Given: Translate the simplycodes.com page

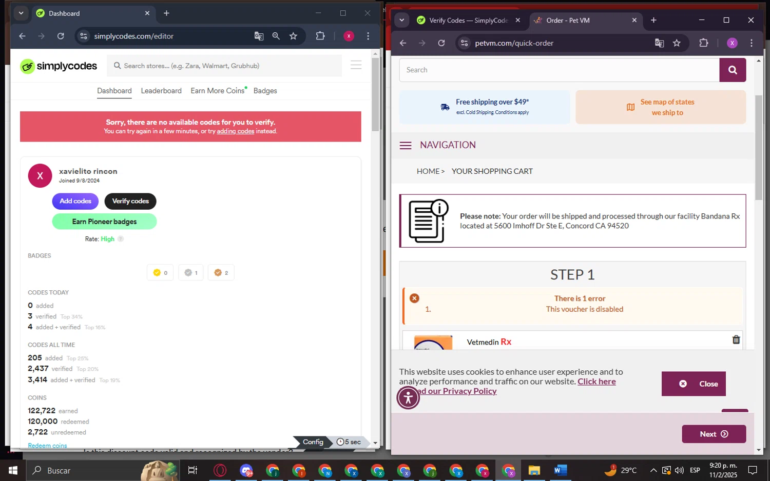Looking at the screenshot, I should point(259,36).
